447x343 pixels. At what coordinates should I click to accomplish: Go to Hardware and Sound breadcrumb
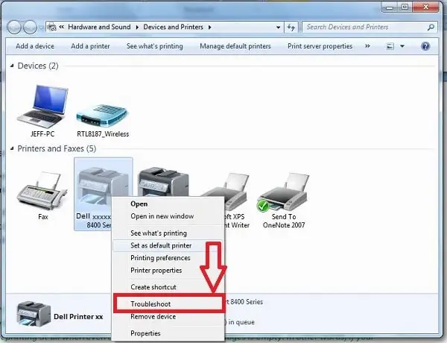[x=99, y=27]
